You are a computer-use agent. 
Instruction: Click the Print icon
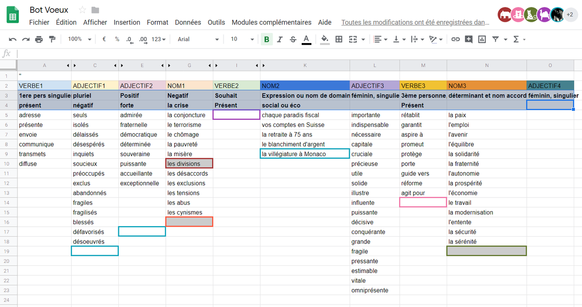[x=39, y=39]
